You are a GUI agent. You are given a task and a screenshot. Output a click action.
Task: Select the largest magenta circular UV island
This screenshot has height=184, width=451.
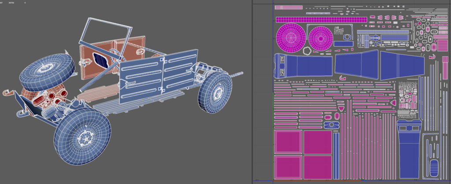pos(290,37)
